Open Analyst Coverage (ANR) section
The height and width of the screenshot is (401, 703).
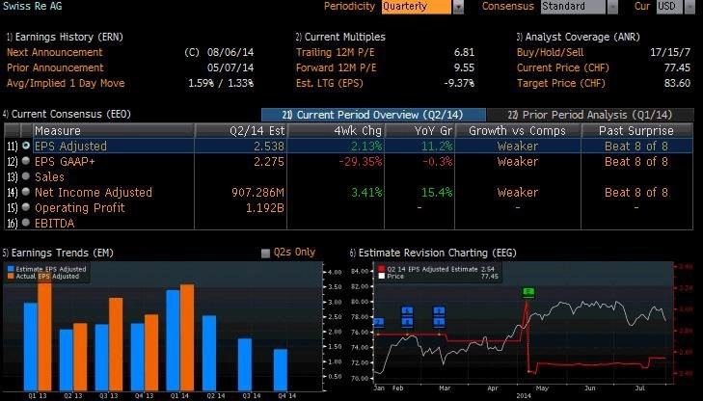pyautogui.click(x=578, y=37)
